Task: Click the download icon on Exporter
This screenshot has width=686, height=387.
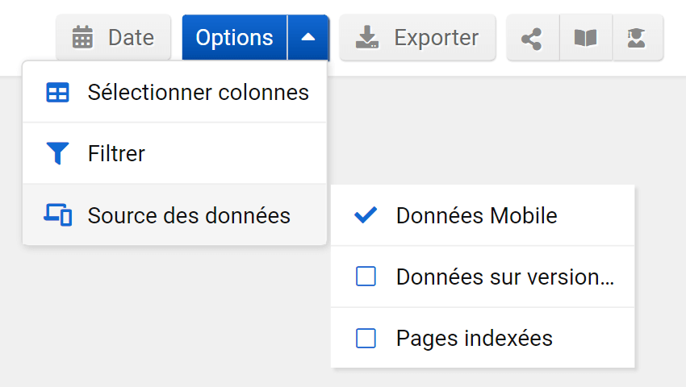Action: 367,37
